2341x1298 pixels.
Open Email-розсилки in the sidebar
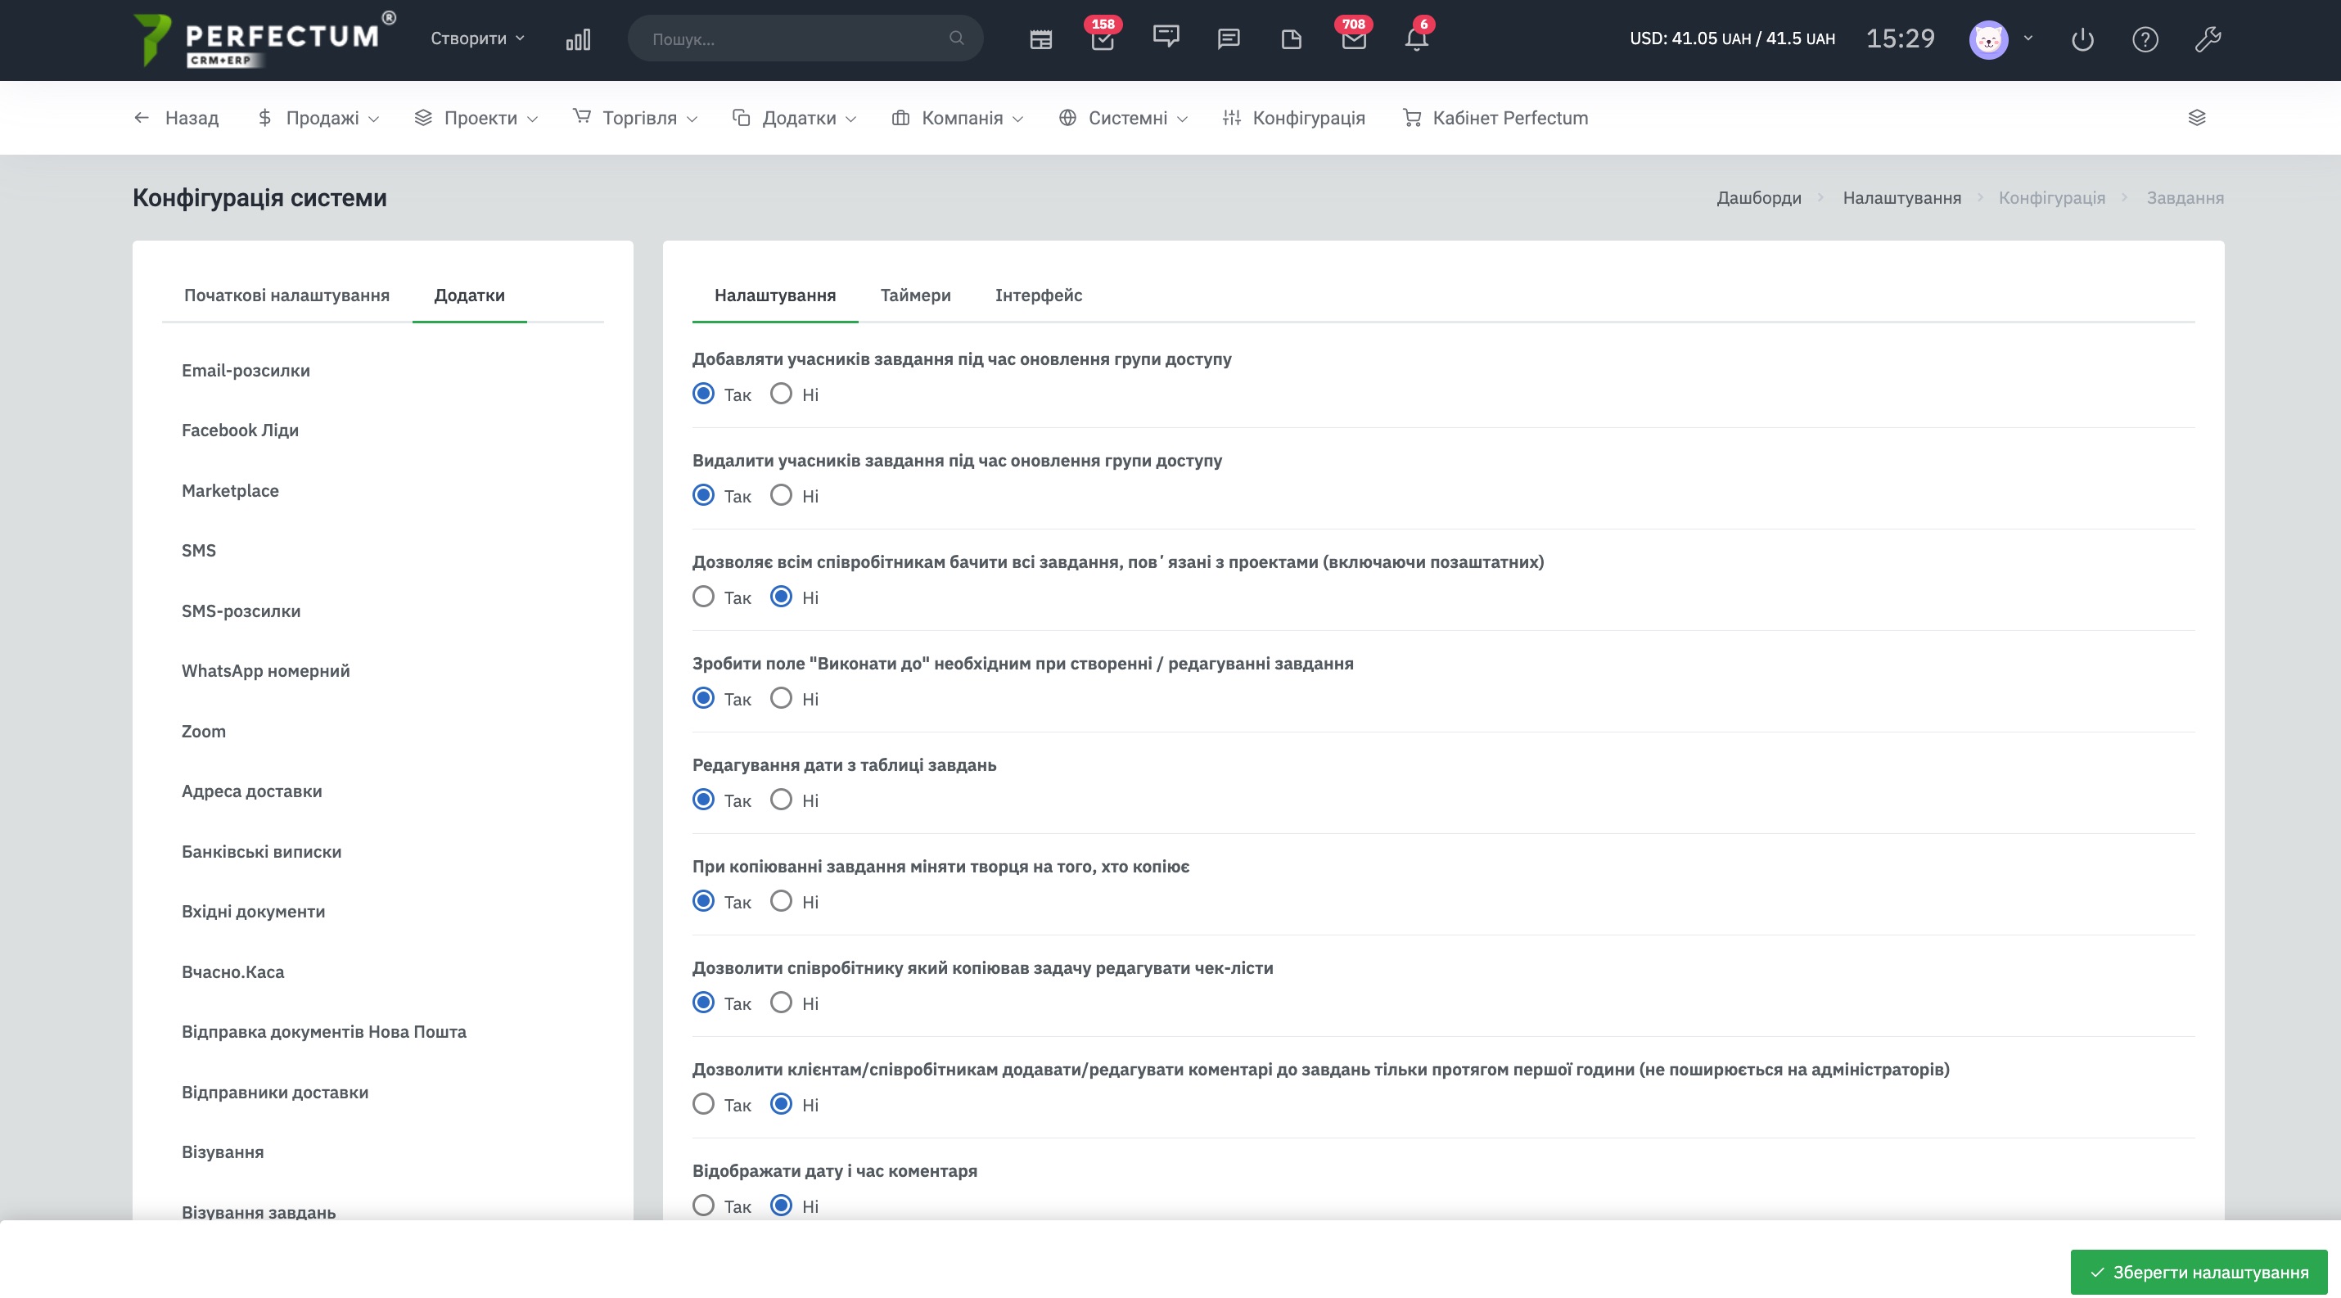(x=246, y=371)
